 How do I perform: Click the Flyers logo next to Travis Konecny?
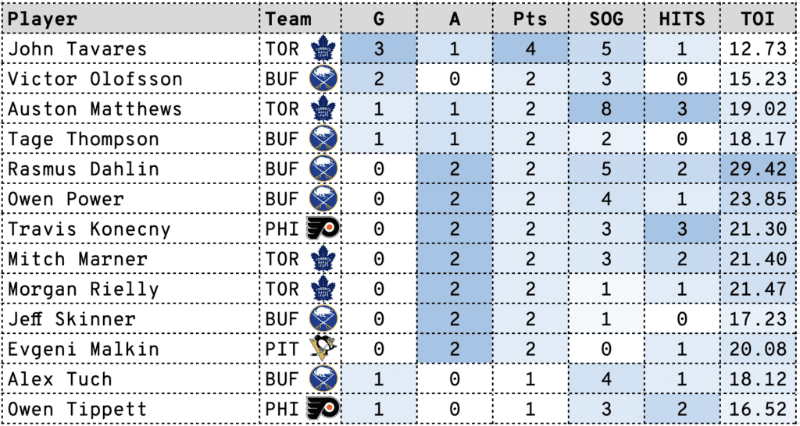tap(323, 229)
